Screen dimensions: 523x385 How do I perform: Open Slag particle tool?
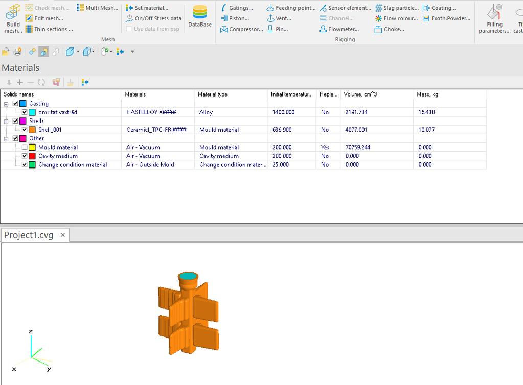[x=397, y=8]
